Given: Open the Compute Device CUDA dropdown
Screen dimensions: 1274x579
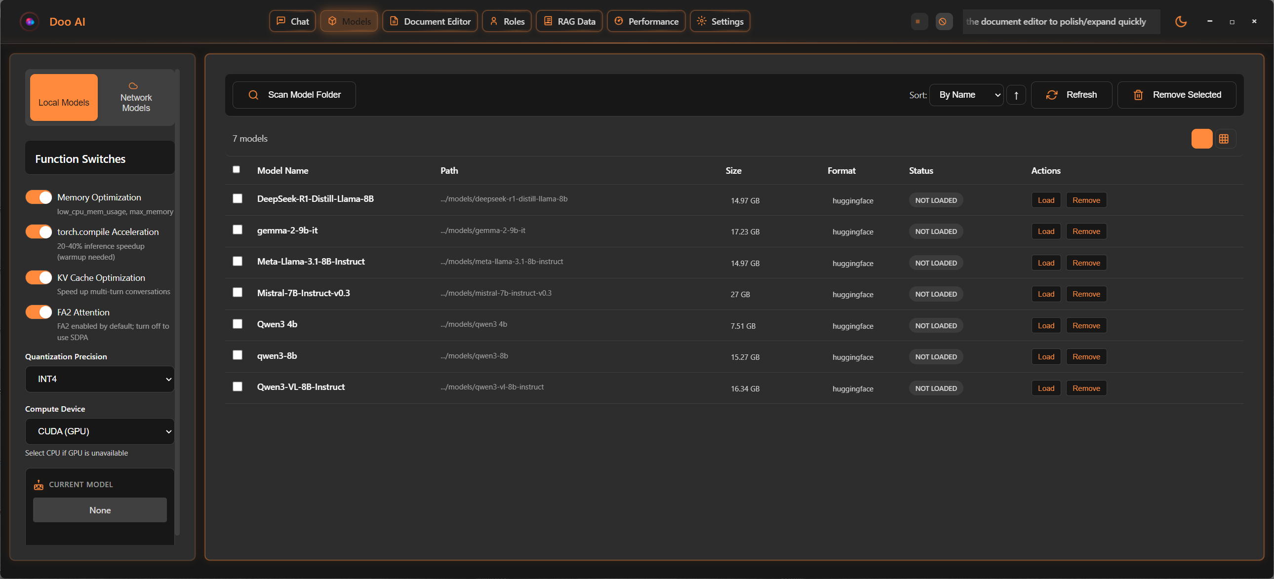Looking at the screenshot, I should (100, 431).
